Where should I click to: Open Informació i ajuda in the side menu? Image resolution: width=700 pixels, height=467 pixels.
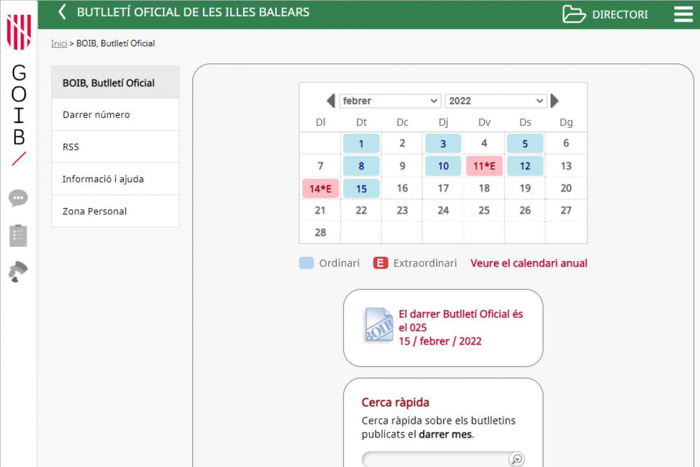point(115,179)
